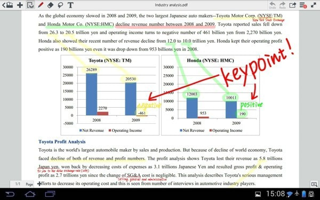This screenshot has width=320, height=200.
Task: Activate the eraser tool
Action: coord(50,5)
